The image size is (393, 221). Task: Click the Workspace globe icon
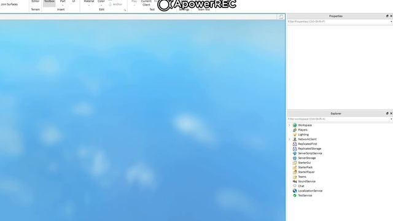click(295, 125)
